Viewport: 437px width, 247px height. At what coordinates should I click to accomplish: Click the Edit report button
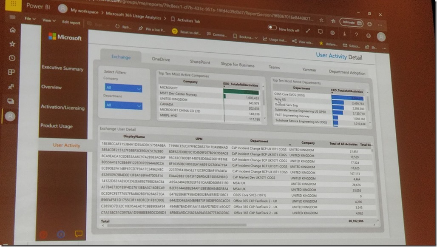click(x=71, y=22)
